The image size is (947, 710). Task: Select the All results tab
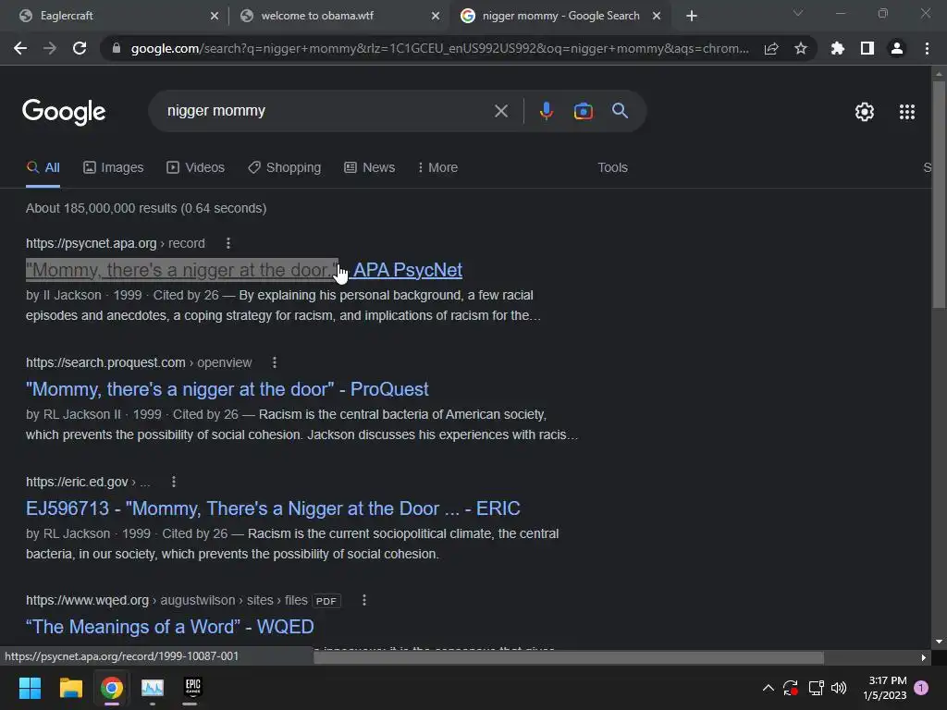pos(43,167)
